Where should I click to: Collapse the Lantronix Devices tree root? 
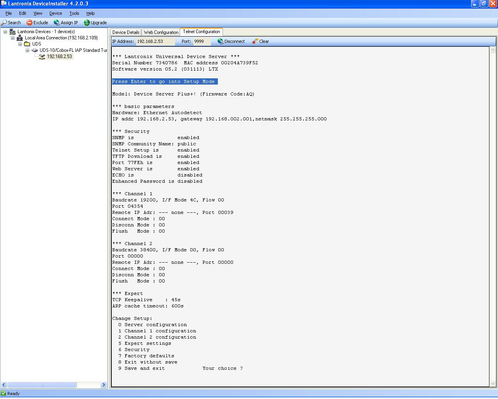coord(5,32)
